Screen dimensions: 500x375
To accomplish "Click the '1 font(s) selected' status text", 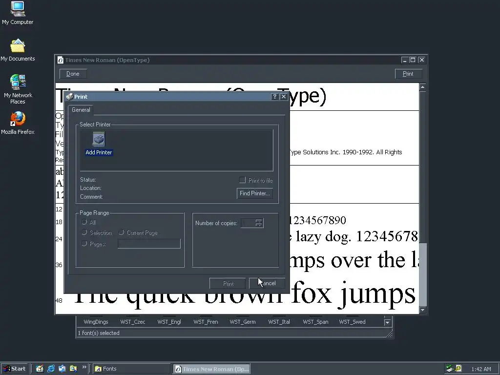I will 99,333.
